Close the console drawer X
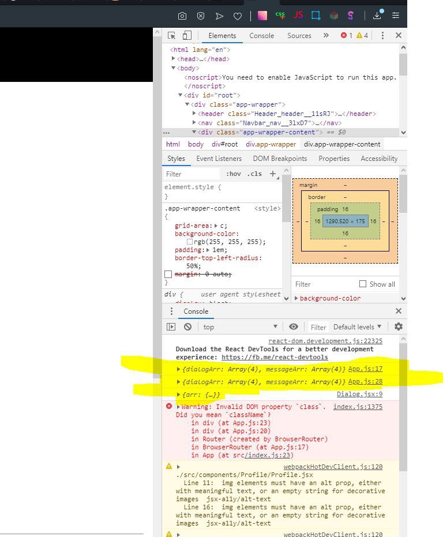This screenshot has height=537, width=443. [398, 311]
